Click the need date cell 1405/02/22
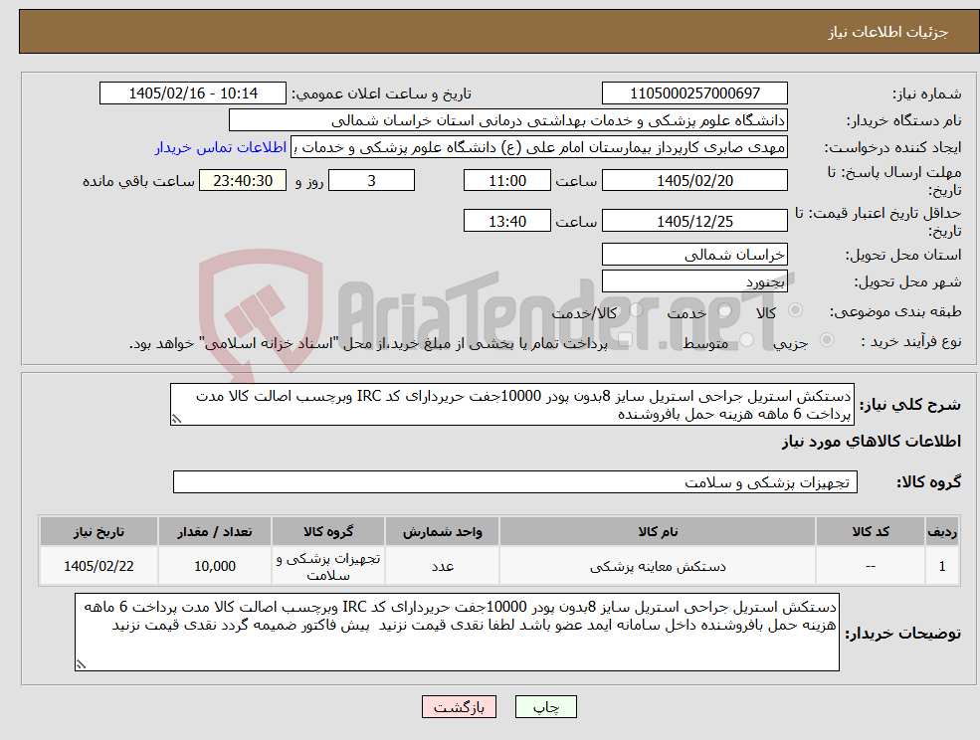The image size is (980, 740). (x=98, y=566)
